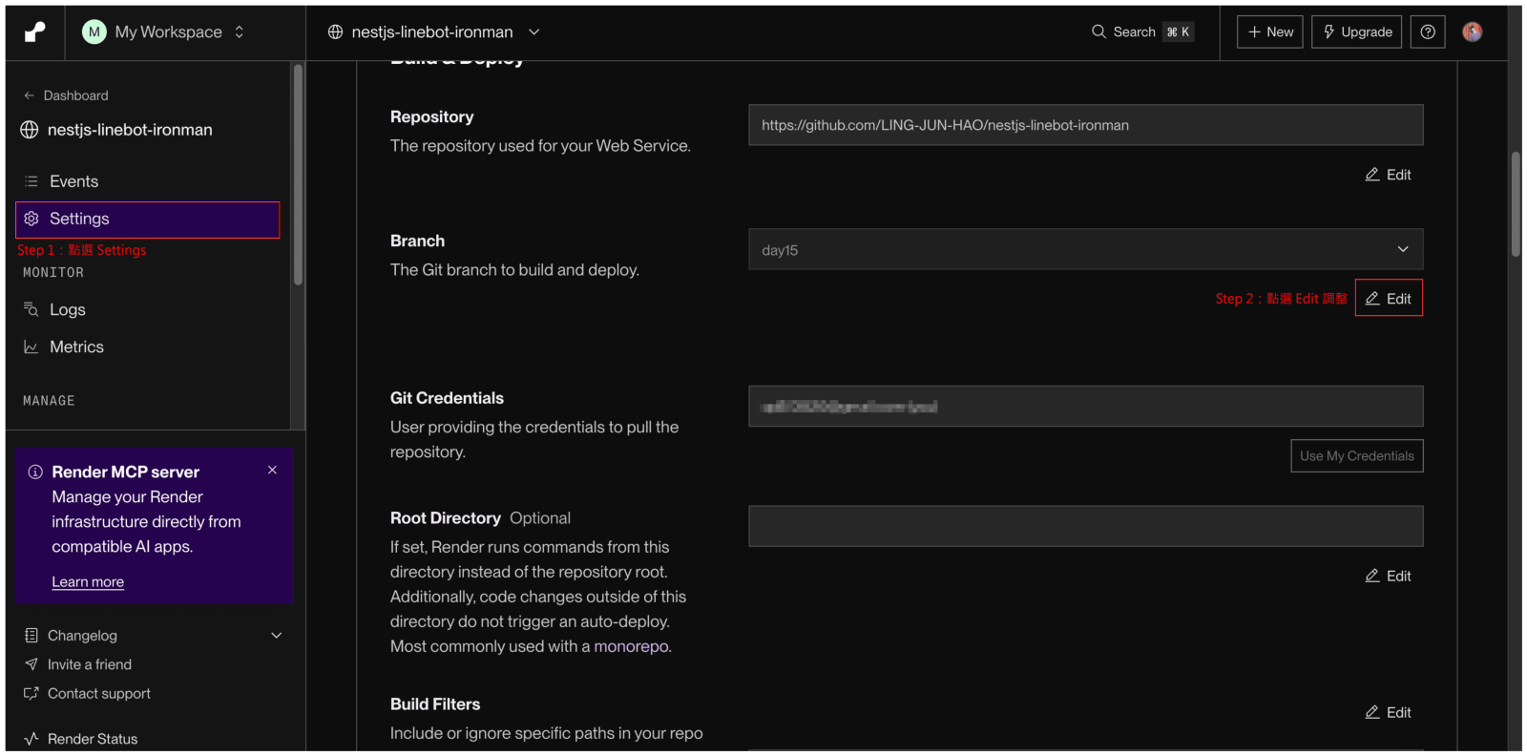This screenshot has width=1527, height=756.
Task: Click the Repository URL field
Action: tap(1086, 125)
